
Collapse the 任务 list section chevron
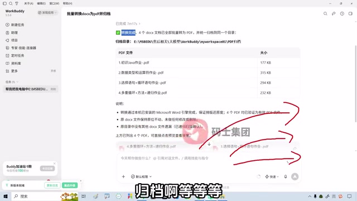17,82
